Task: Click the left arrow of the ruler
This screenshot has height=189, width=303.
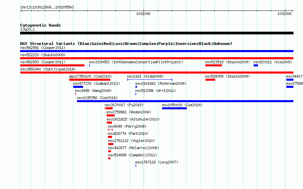Action: click(21, 11)
